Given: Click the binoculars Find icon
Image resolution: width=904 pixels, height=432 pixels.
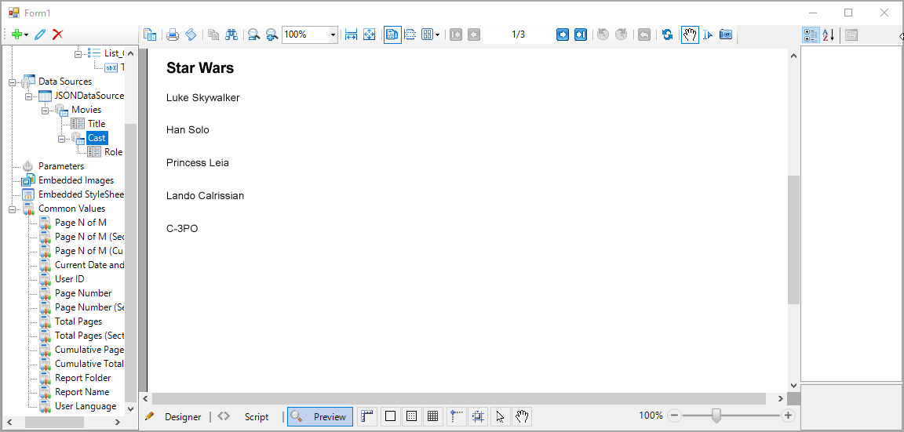Looking at the screenshot, I should [231, 34].
